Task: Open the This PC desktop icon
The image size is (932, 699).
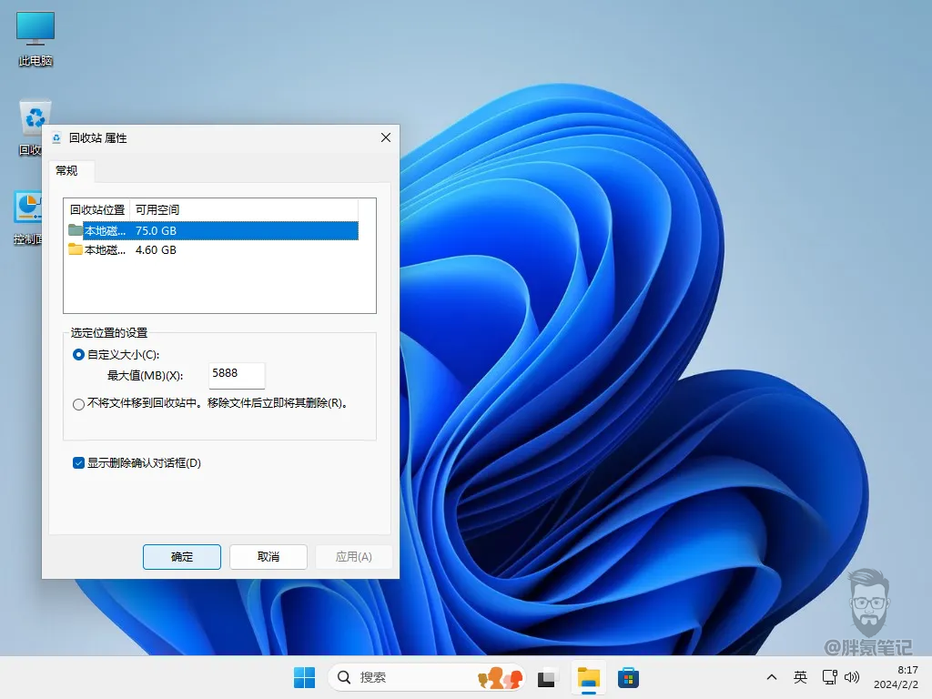Action: (x=35, y=39)
